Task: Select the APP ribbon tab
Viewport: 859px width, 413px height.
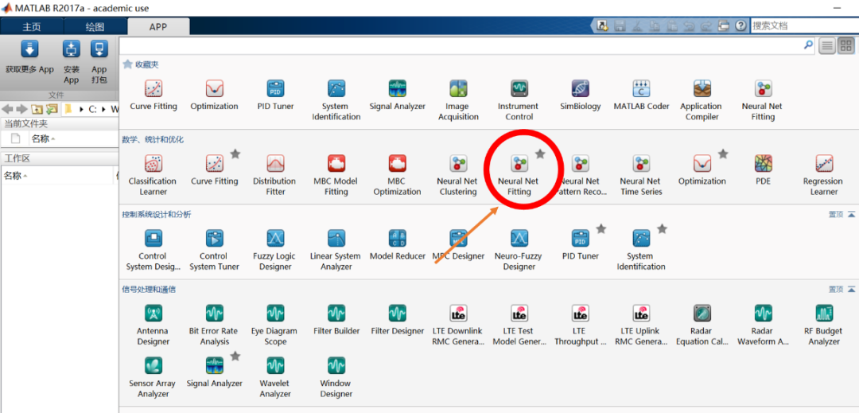Action: point(158,26)
